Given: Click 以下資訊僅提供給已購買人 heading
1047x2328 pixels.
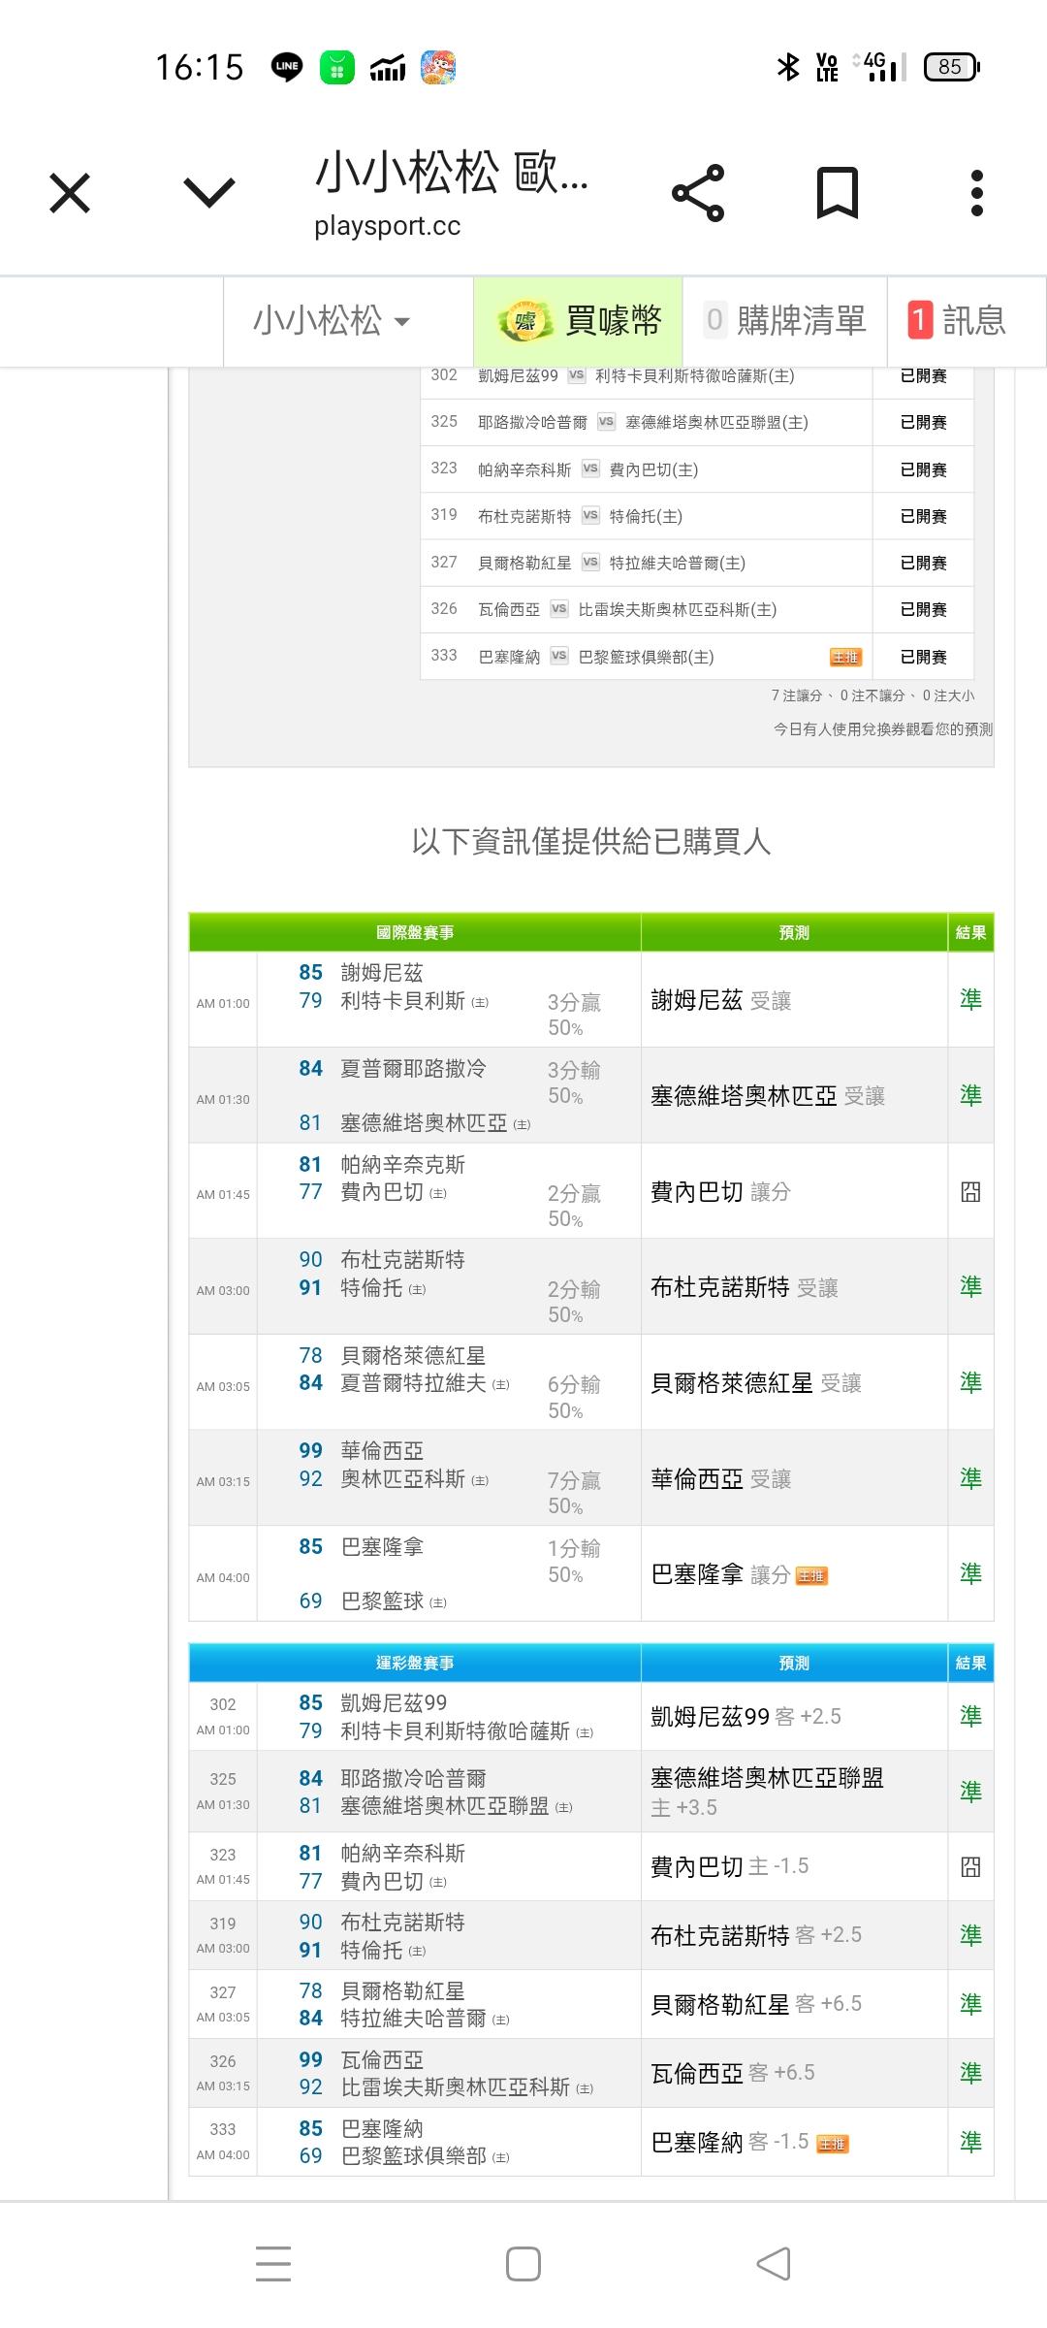Looking at the screenshot, I should [591, 841].
